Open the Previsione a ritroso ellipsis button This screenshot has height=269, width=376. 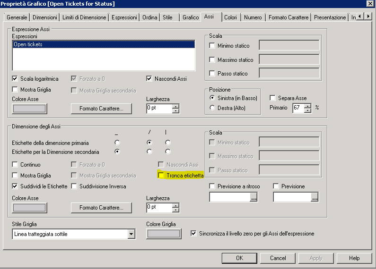click(254, 198)
